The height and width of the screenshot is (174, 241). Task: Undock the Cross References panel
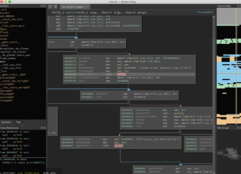[42, 128]
